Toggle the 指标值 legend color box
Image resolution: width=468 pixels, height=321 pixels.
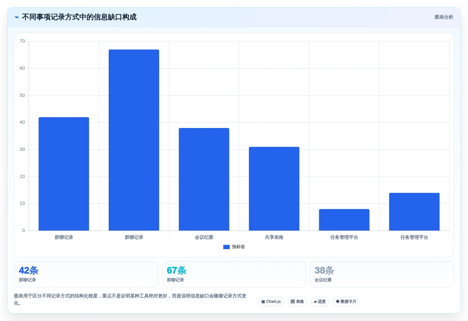(x=226, y=247)
